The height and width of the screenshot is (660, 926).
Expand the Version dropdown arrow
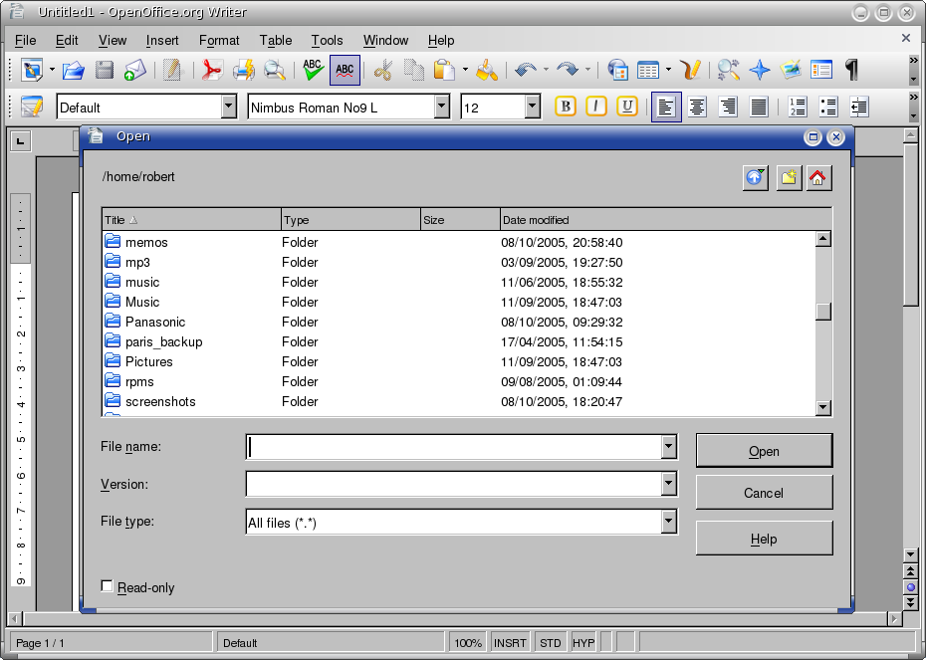(x=668, y=484)
